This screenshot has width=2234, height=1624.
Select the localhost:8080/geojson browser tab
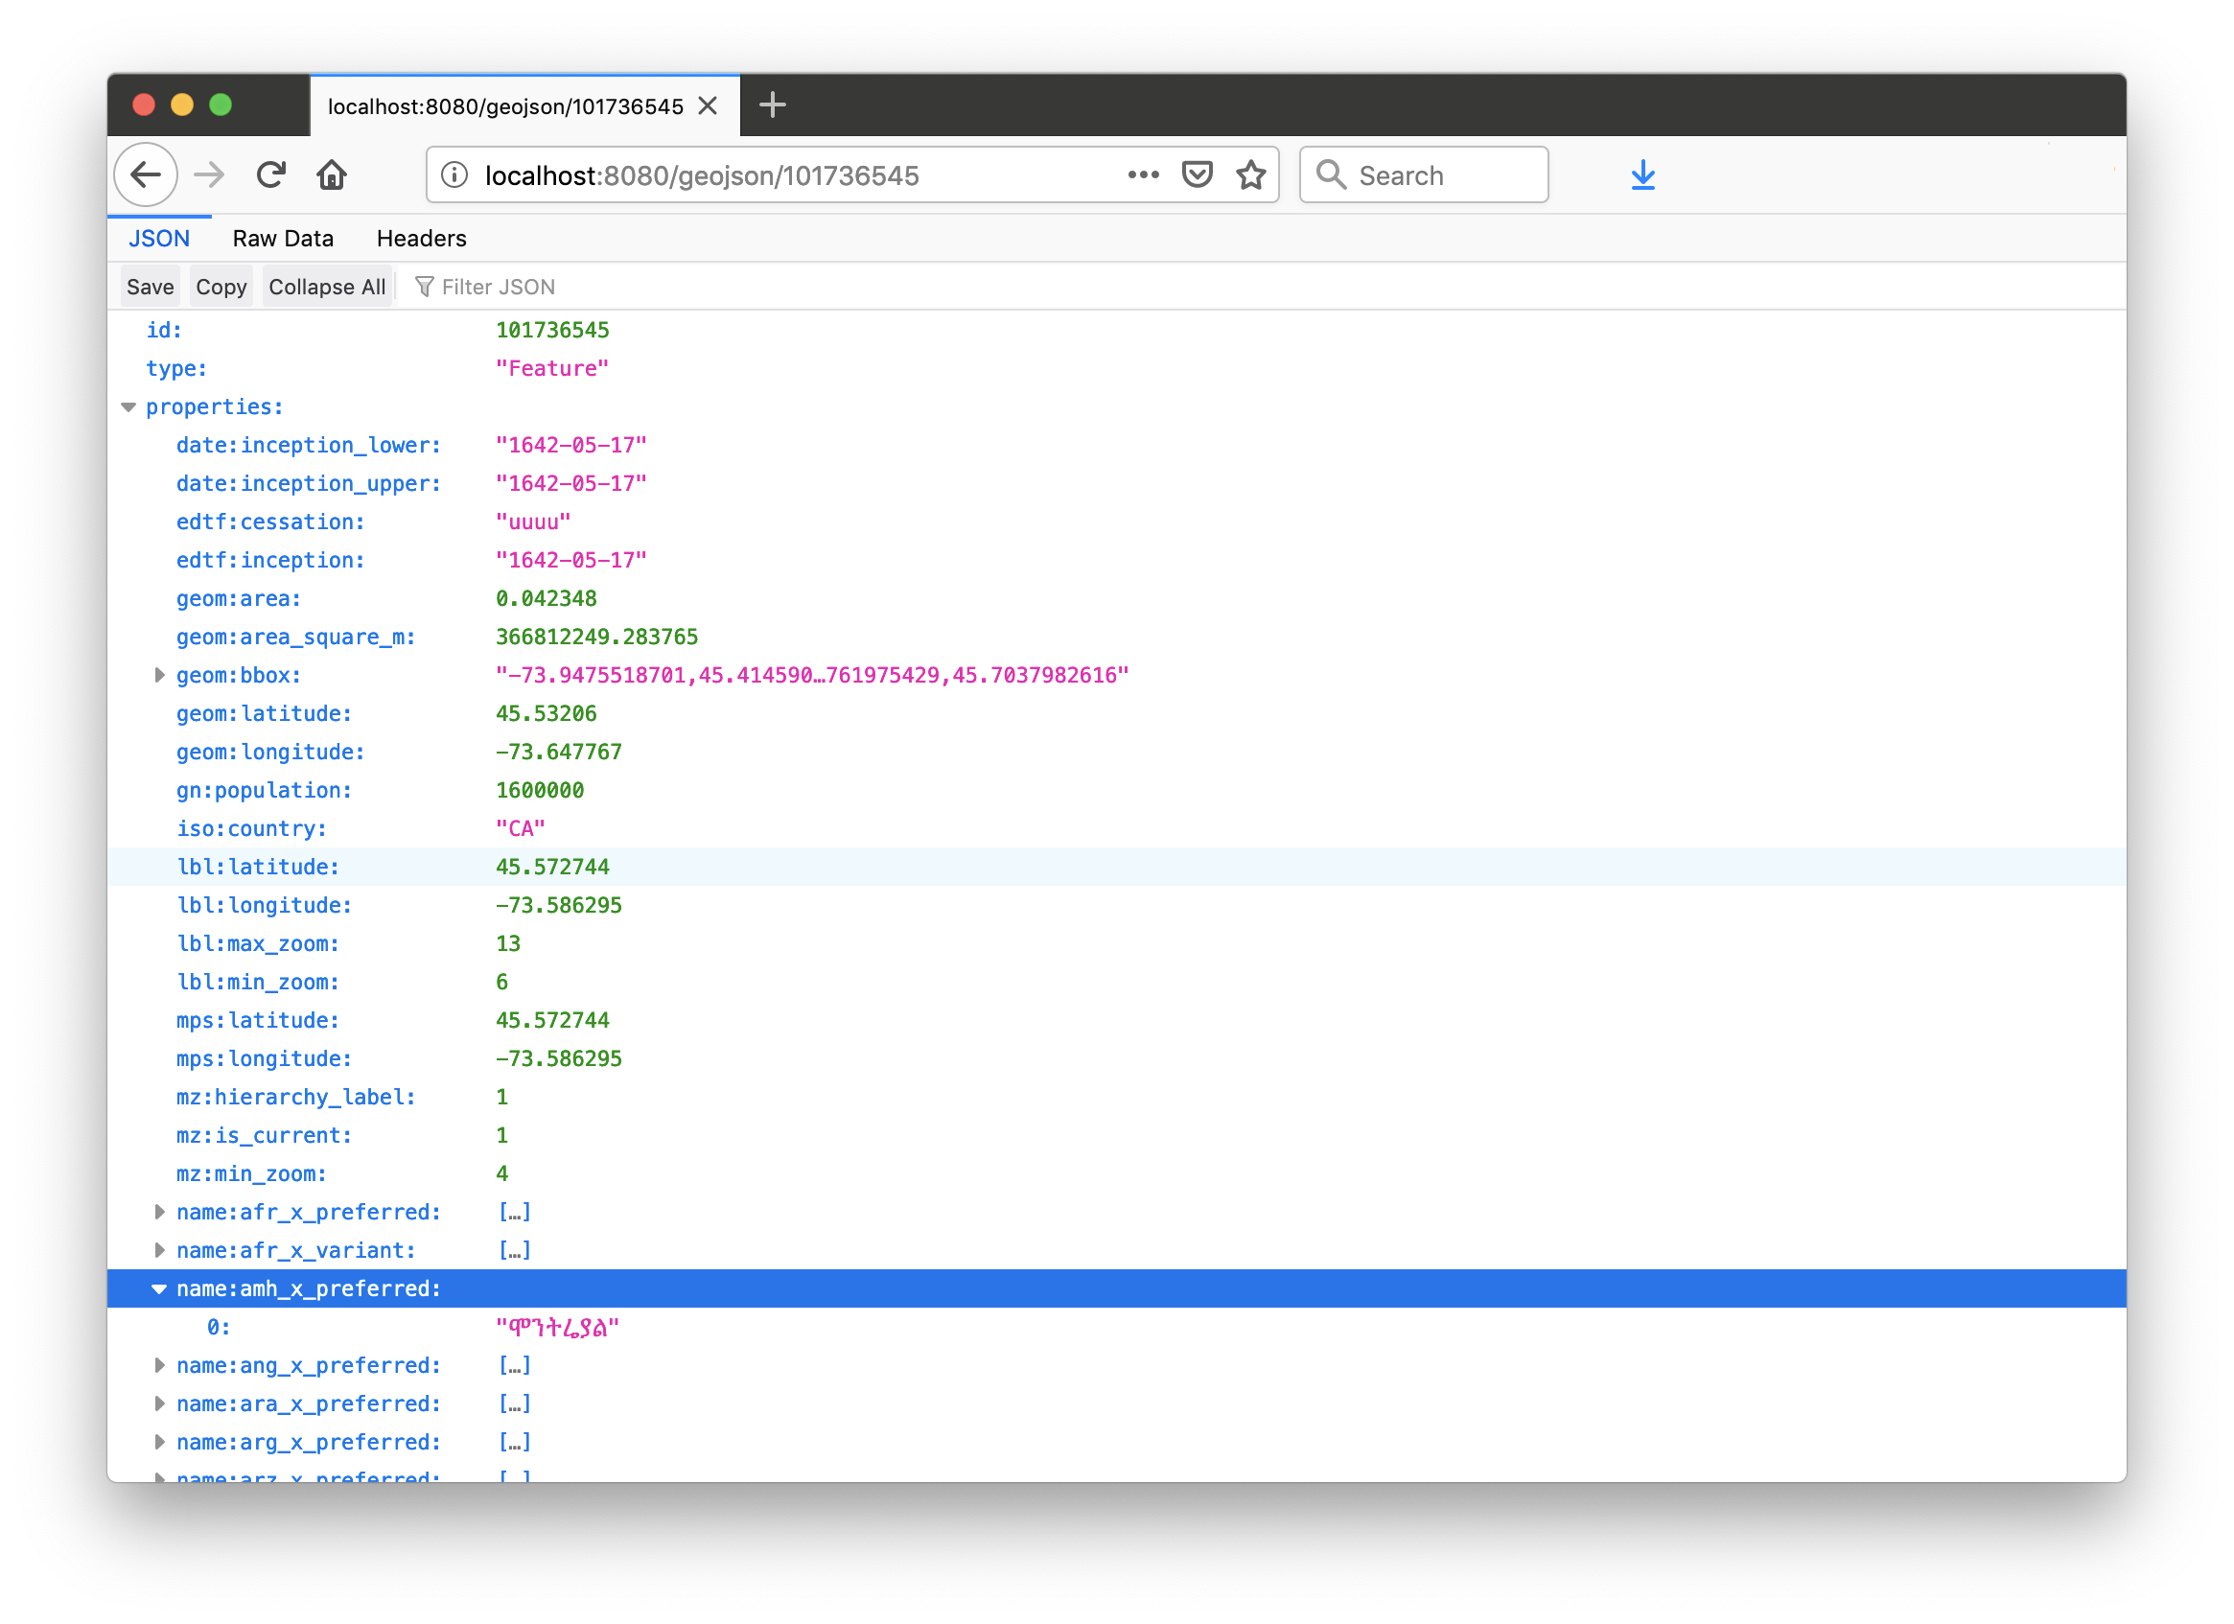(x=525, y=105)
